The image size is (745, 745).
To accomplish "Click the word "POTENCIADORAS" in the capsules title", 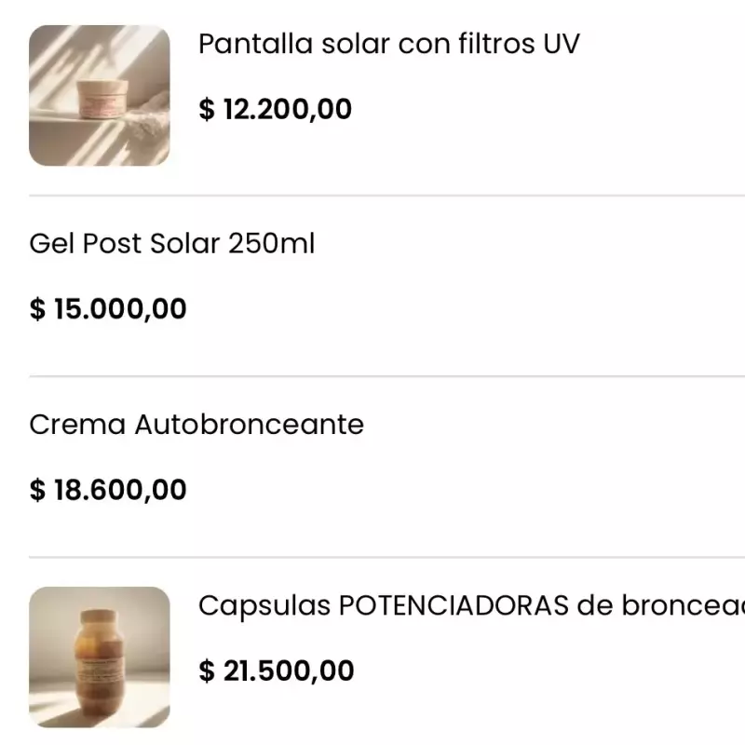I will (x=454, y=606).
